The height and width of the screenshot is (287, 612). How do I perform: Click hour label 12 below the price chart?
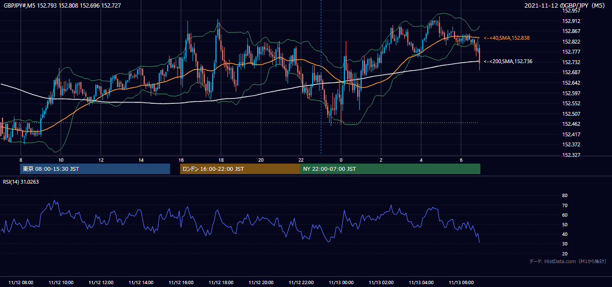[x=101, y=160]
